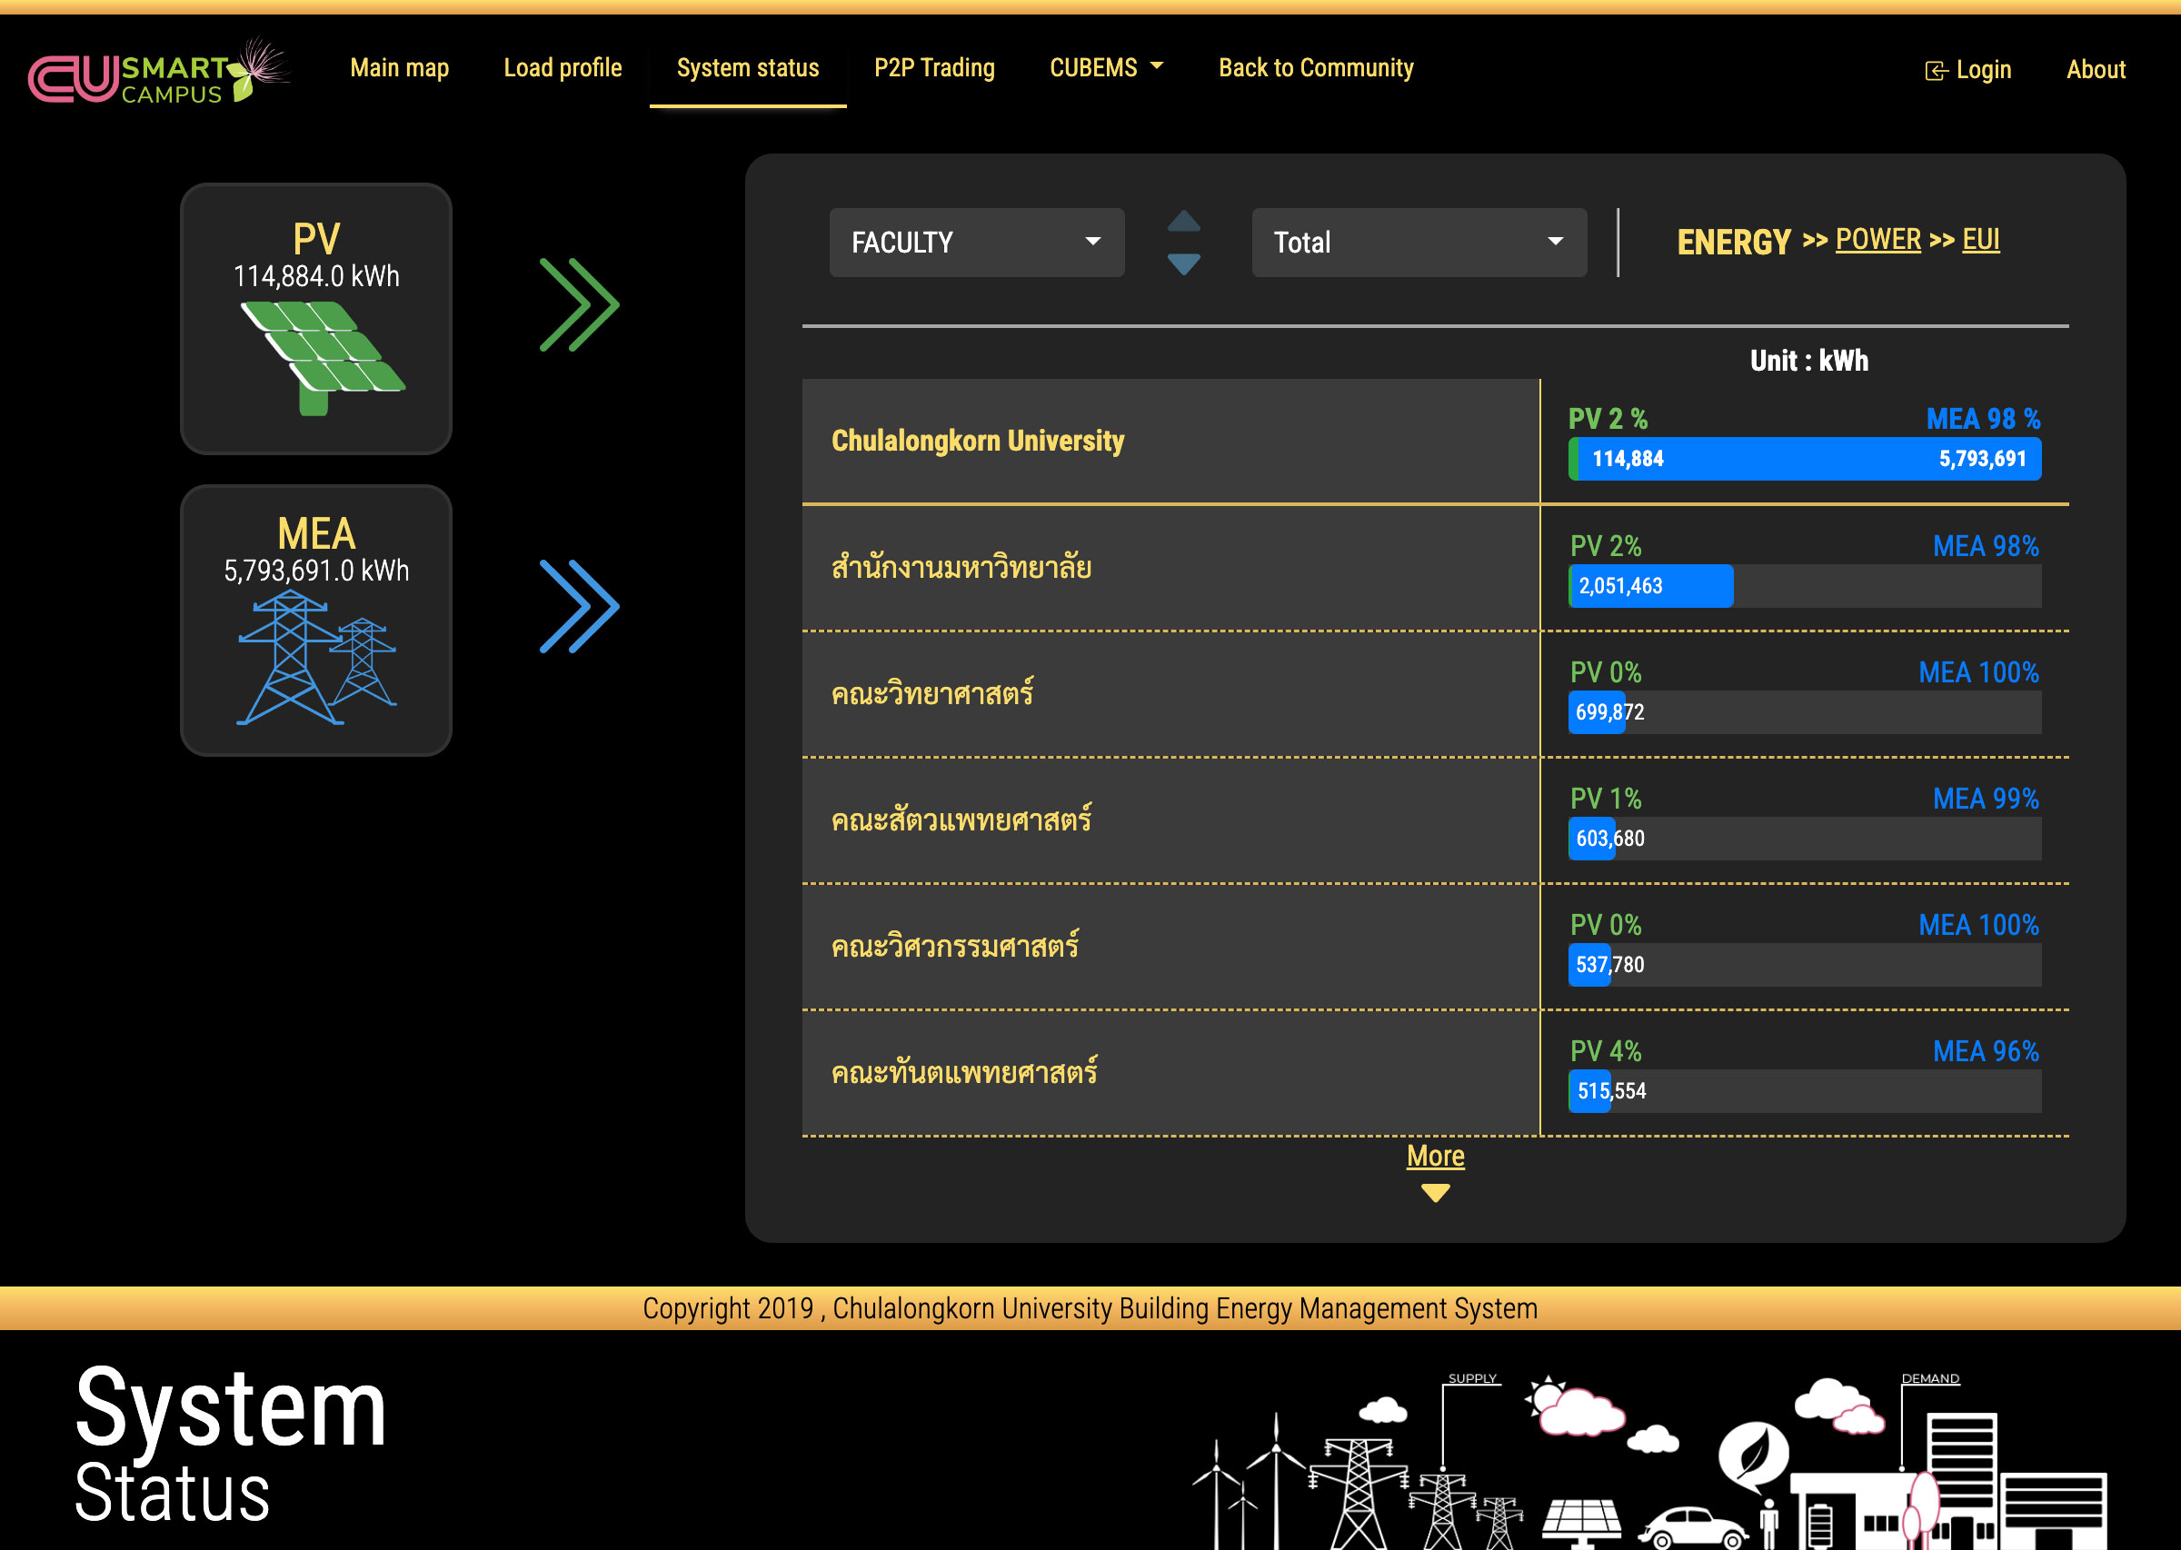
Task: Click the yellow down arrow under More
Action: (x=1435, y=1193)
